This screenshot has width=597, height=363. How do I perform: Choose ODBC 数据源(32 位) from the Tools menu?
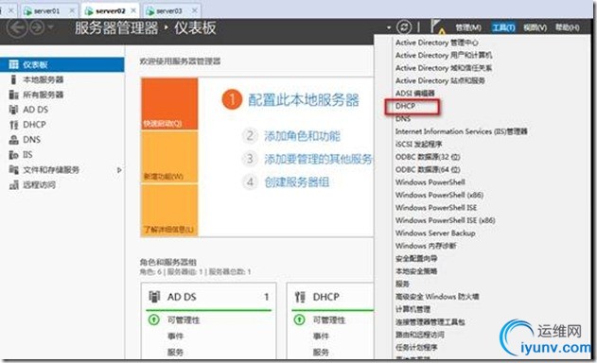(428, 157)
